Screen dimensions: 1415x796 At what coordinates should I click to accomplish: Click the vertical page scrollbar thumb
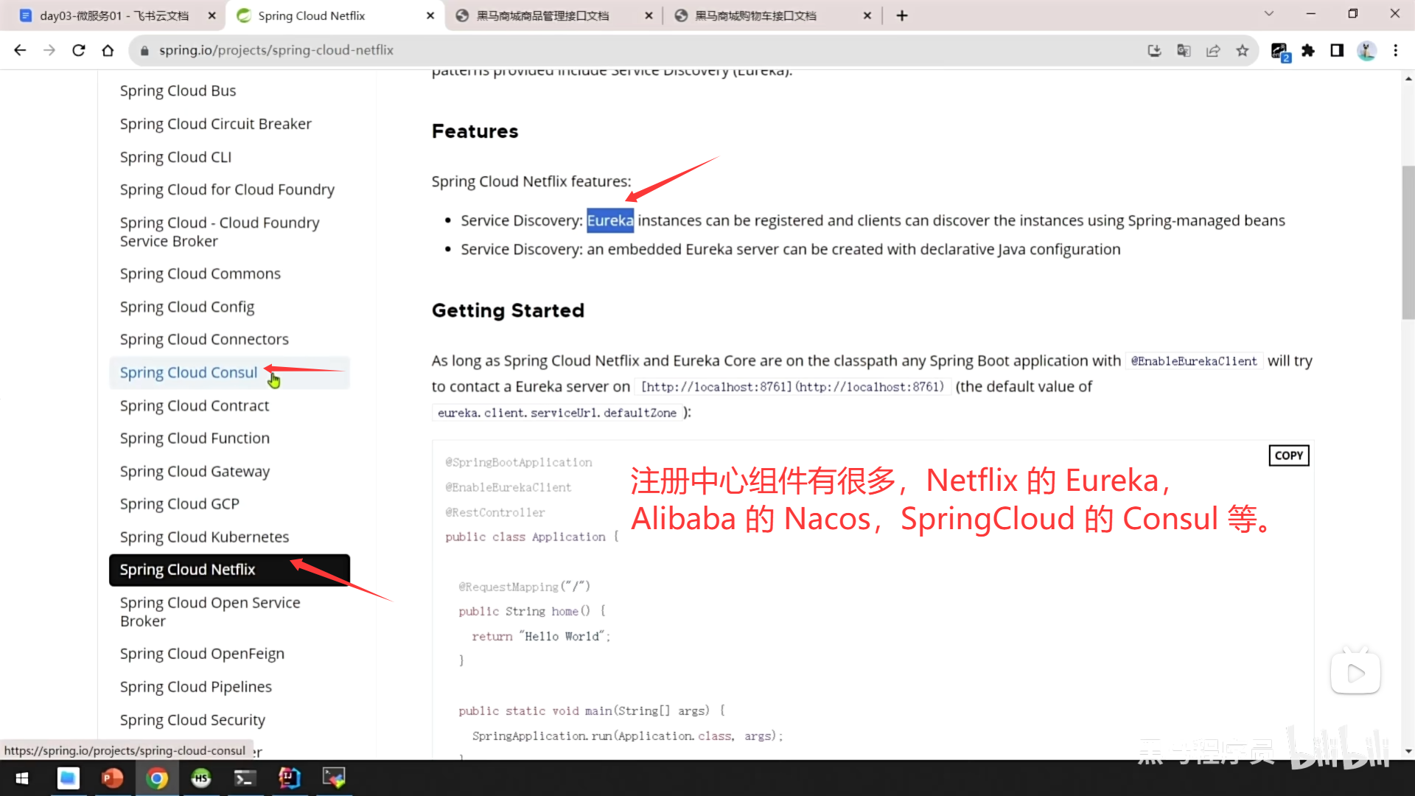1408,243
